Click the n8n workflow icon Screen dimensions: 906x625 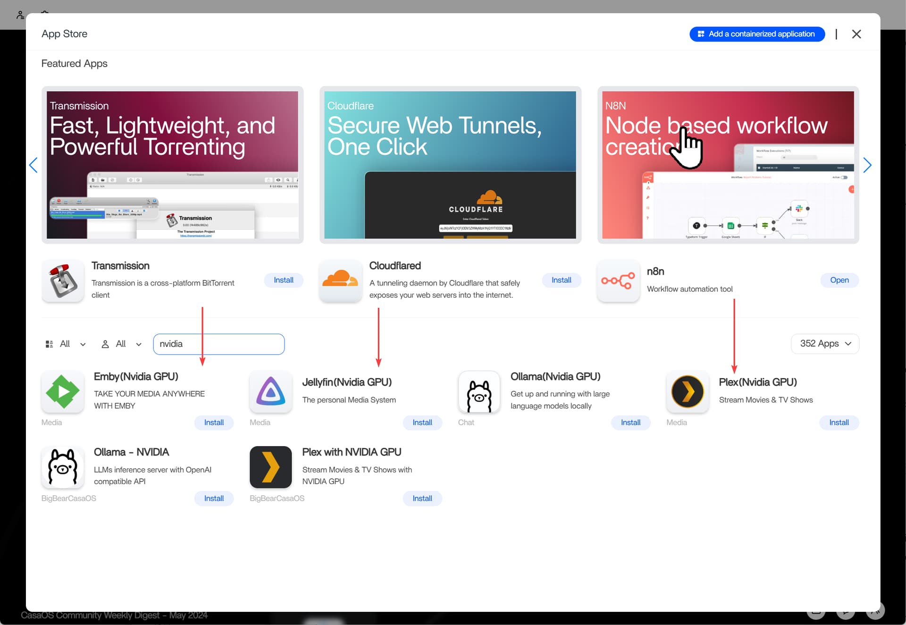point(618,281)
